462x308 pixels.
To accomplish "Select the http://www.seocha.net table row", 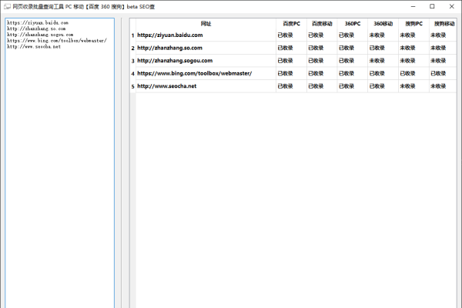I will coord(167,86).
